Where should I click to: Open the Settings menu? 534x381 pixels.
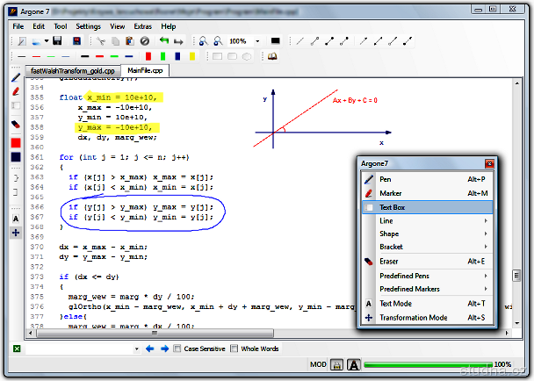(88, 26)
